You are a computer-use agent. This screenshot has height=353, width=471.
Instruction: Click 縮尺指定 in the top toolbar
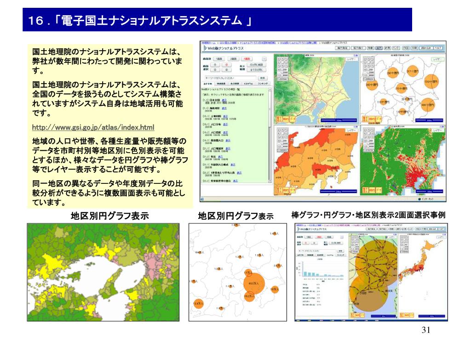point(342,48)
